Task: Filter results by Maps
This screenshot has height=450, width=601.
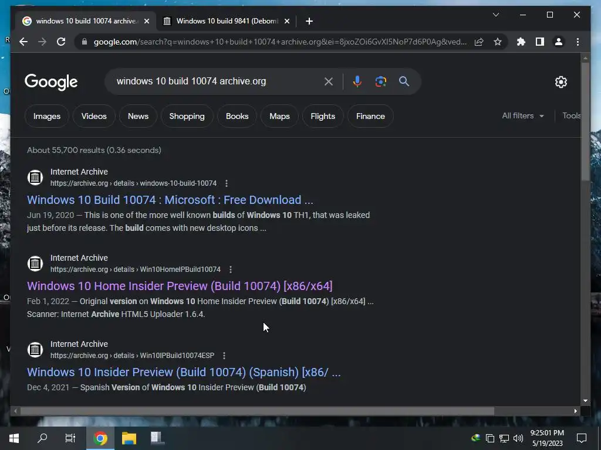Action: coord(279,116)
